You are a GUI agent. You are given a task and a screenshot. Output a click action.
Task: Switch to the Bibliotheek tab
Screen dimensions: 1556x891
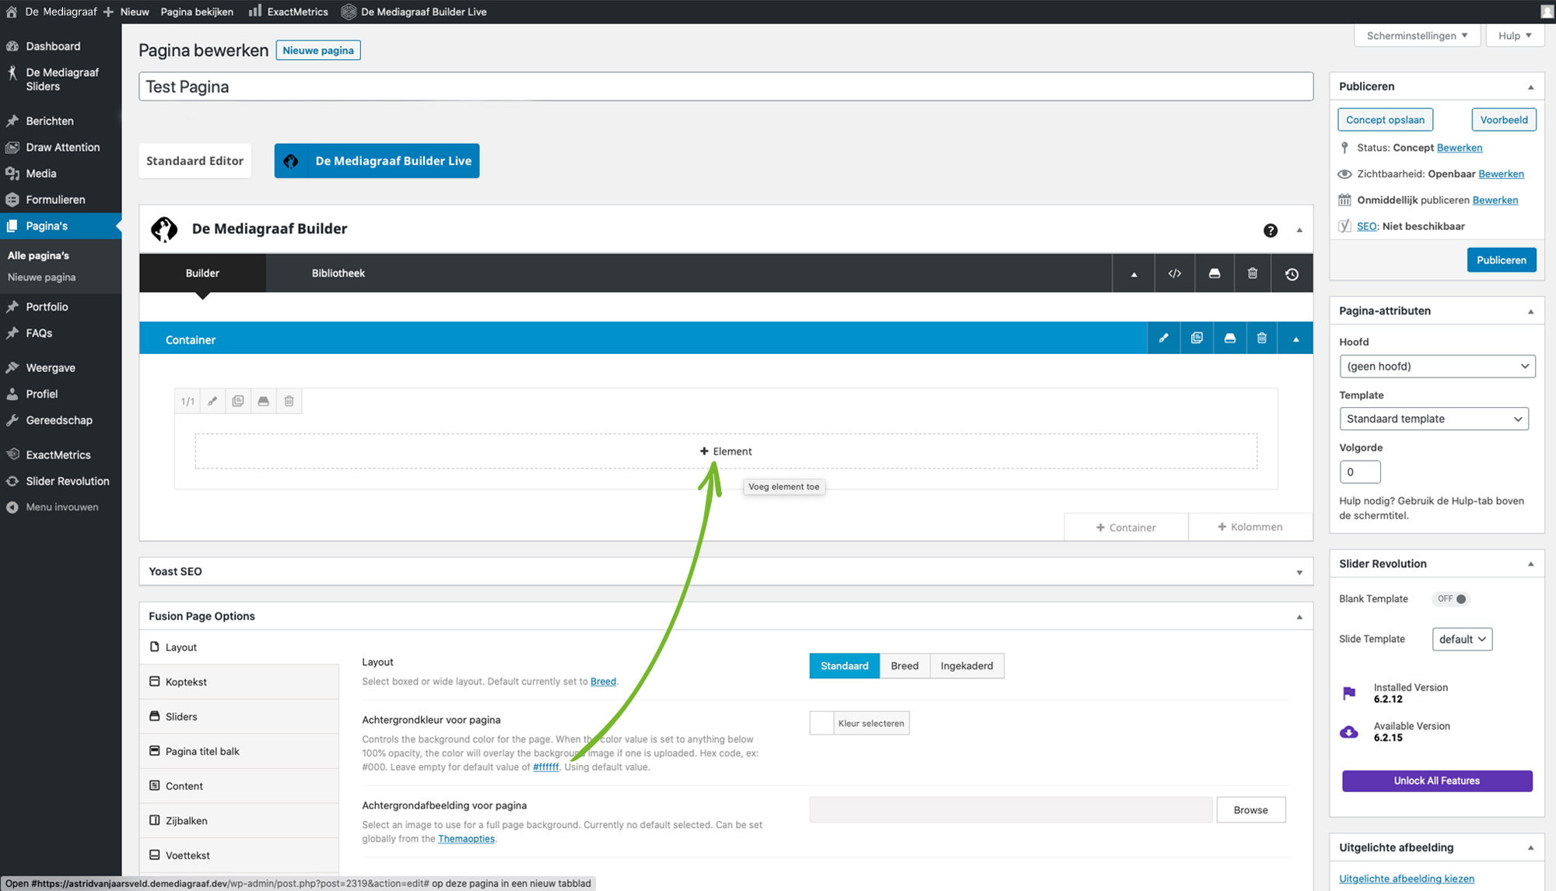pos(338,273)
